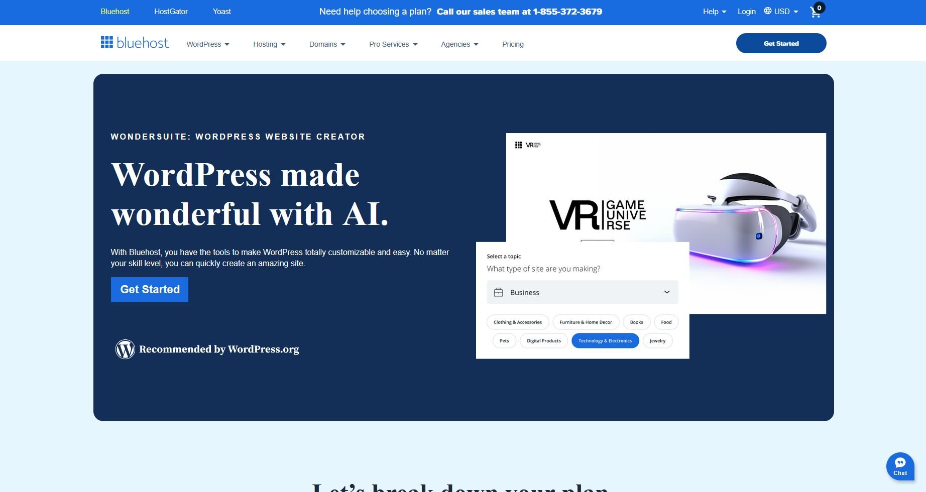Image resolution: width=926 pixels, height=492 pixels.
Task: Click the WordPress made wonderful heading
Action: coord(250,195)
